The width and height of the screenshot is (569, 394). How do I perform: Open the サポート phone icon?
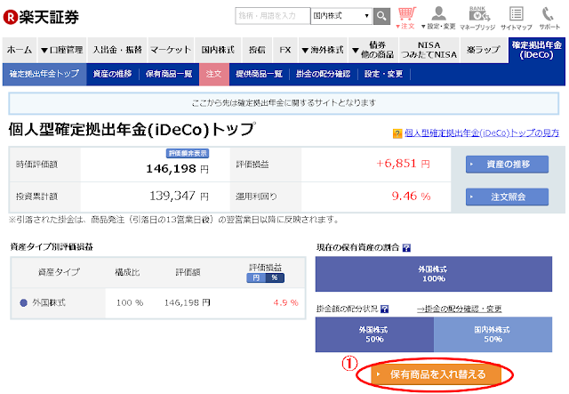tap(549, 18)
